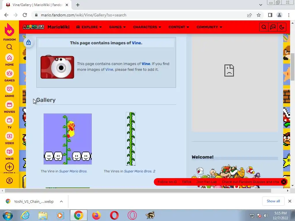Reload the page
The height and width of the screenshot is (221, 295).
[25, 15]
